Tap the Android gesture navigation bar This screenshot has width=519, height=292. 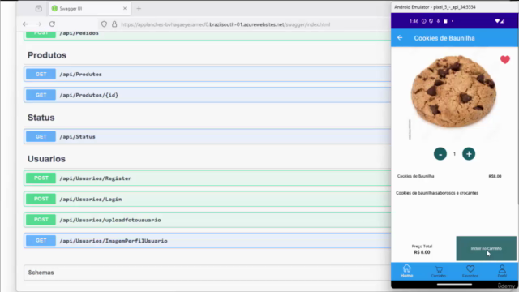click(x=454, y=284)
